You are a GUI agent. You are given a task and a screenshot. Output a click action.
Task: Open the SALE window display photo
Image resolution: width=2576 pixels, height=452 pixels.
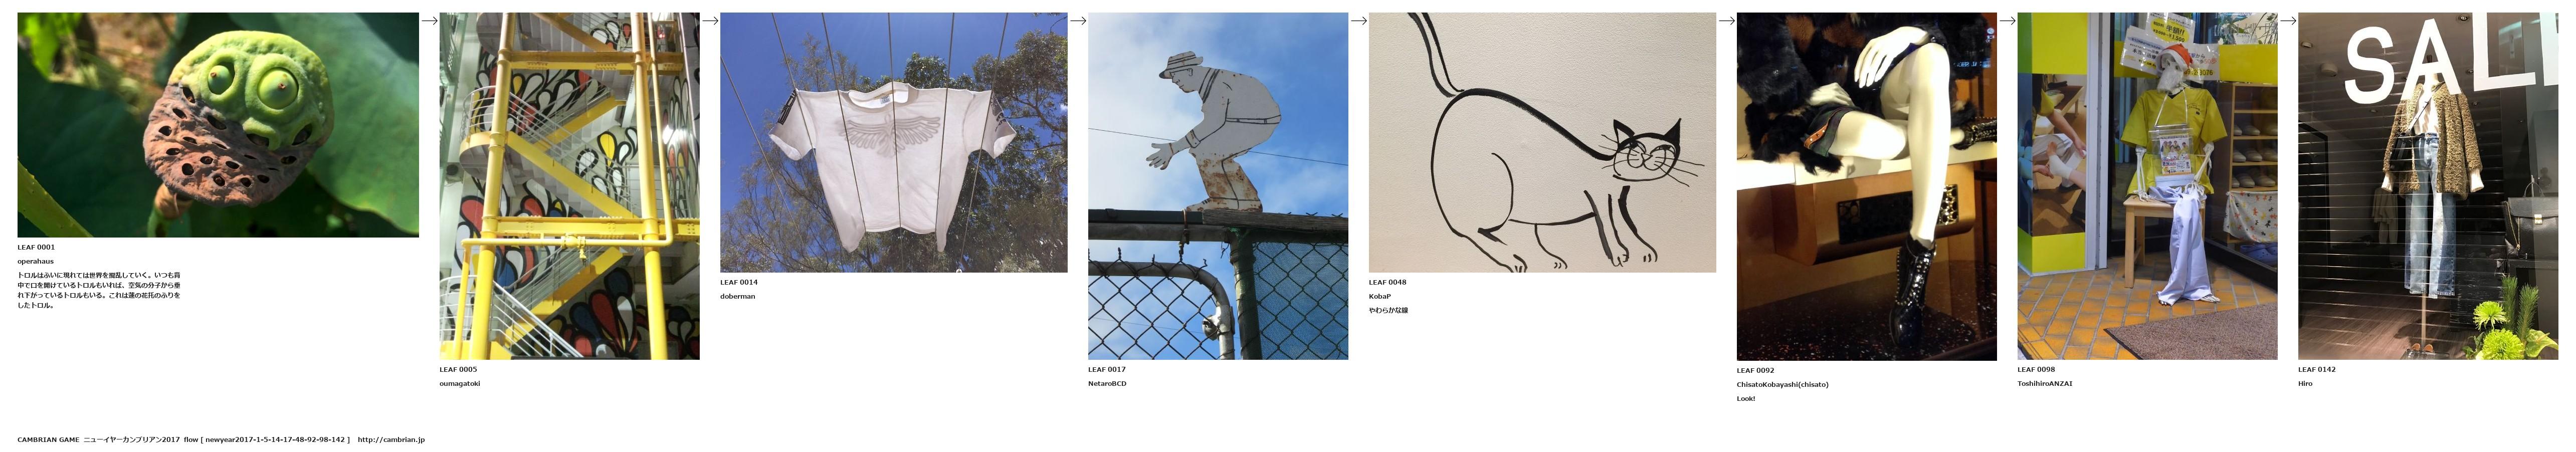(2428, 186)
